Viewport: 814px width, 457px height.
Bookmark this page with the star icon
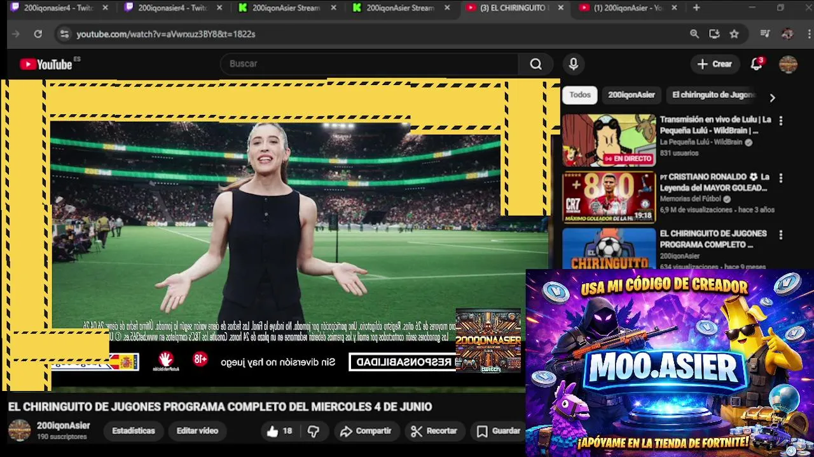coord(735,34)
